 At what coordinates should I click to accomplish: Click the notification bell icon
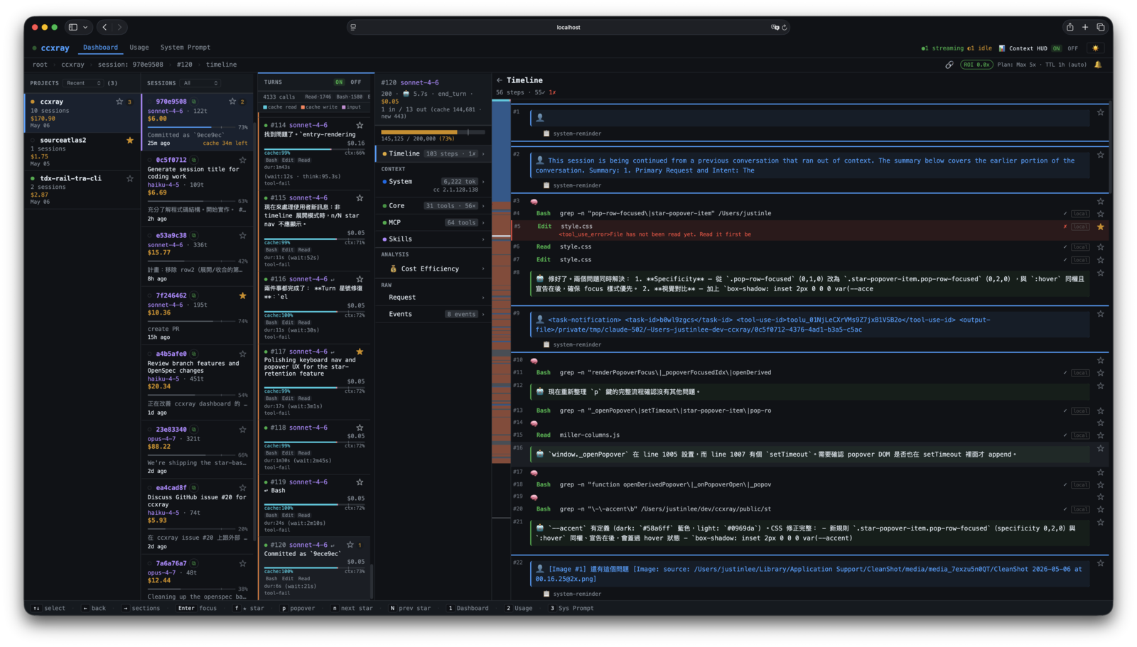[1098, 65]
